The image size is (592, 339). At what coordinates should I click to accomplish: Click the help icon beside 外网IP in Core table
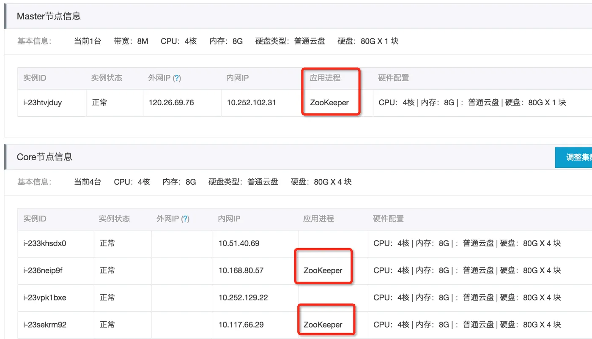click(185, 219)
